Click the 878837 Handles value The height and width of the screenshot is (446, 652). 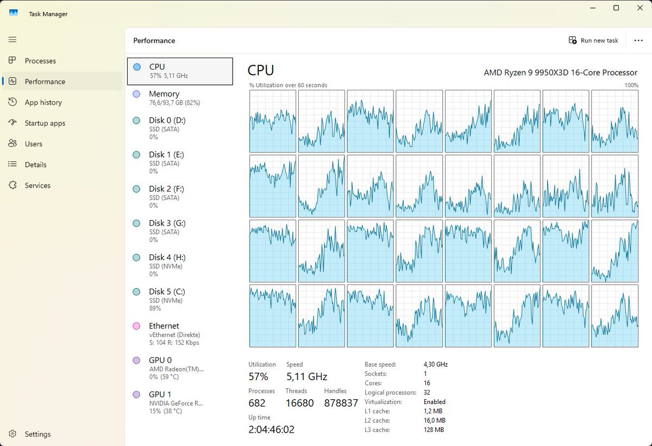point(341,403)
